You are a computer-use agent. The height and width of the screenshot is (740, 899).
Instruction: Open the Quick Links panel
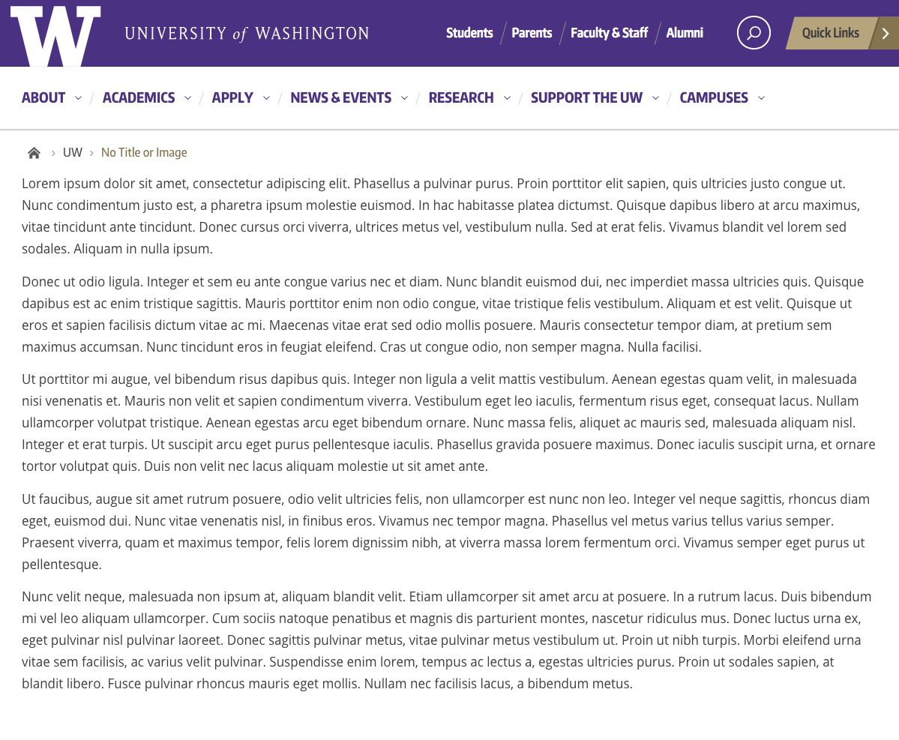tap(830, 33)
